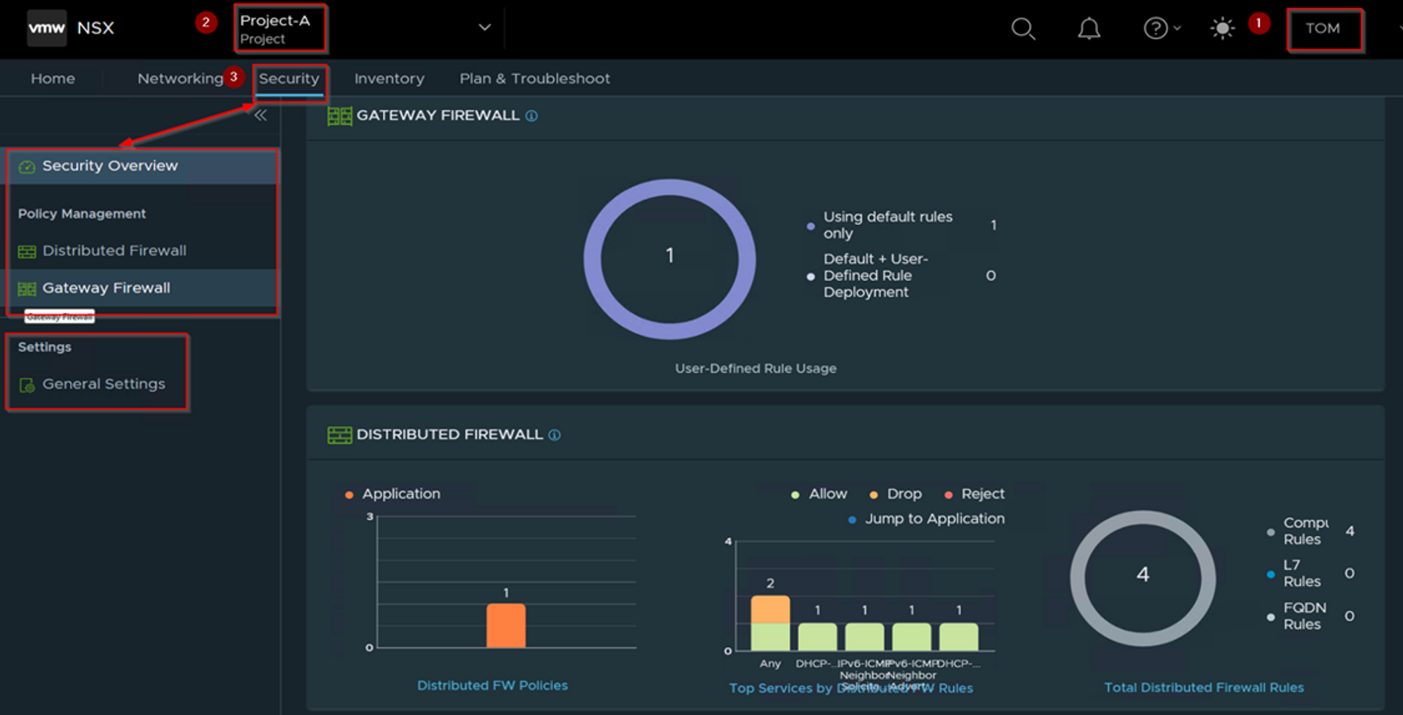The width and height of the screenshot is (1403, 715).
Task: Open General Settings in sidebar
Action: point(104,384)
